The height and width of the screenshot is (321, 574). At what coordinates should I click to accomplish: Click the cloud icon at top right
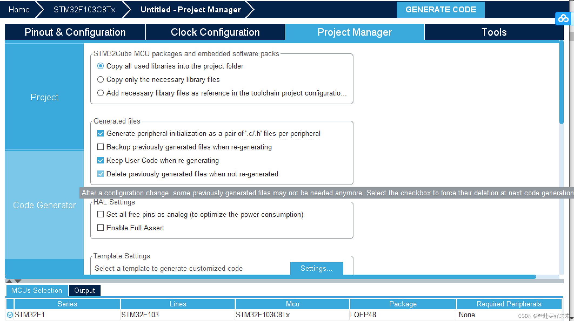pyautogui.click(x=563, y=19)
